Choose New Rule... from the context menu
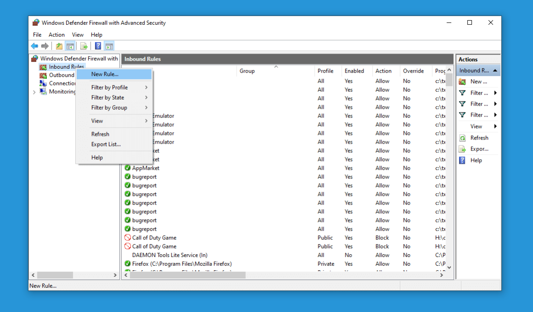 point(114,74)
